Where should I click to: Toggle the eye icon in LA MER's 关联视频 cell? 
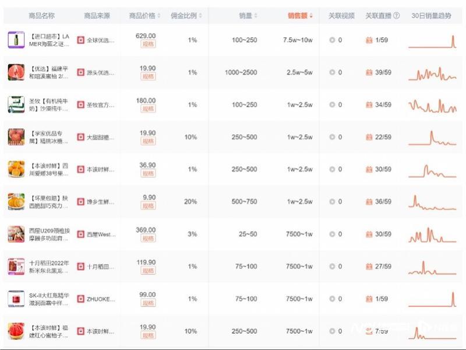coord(331,41)
